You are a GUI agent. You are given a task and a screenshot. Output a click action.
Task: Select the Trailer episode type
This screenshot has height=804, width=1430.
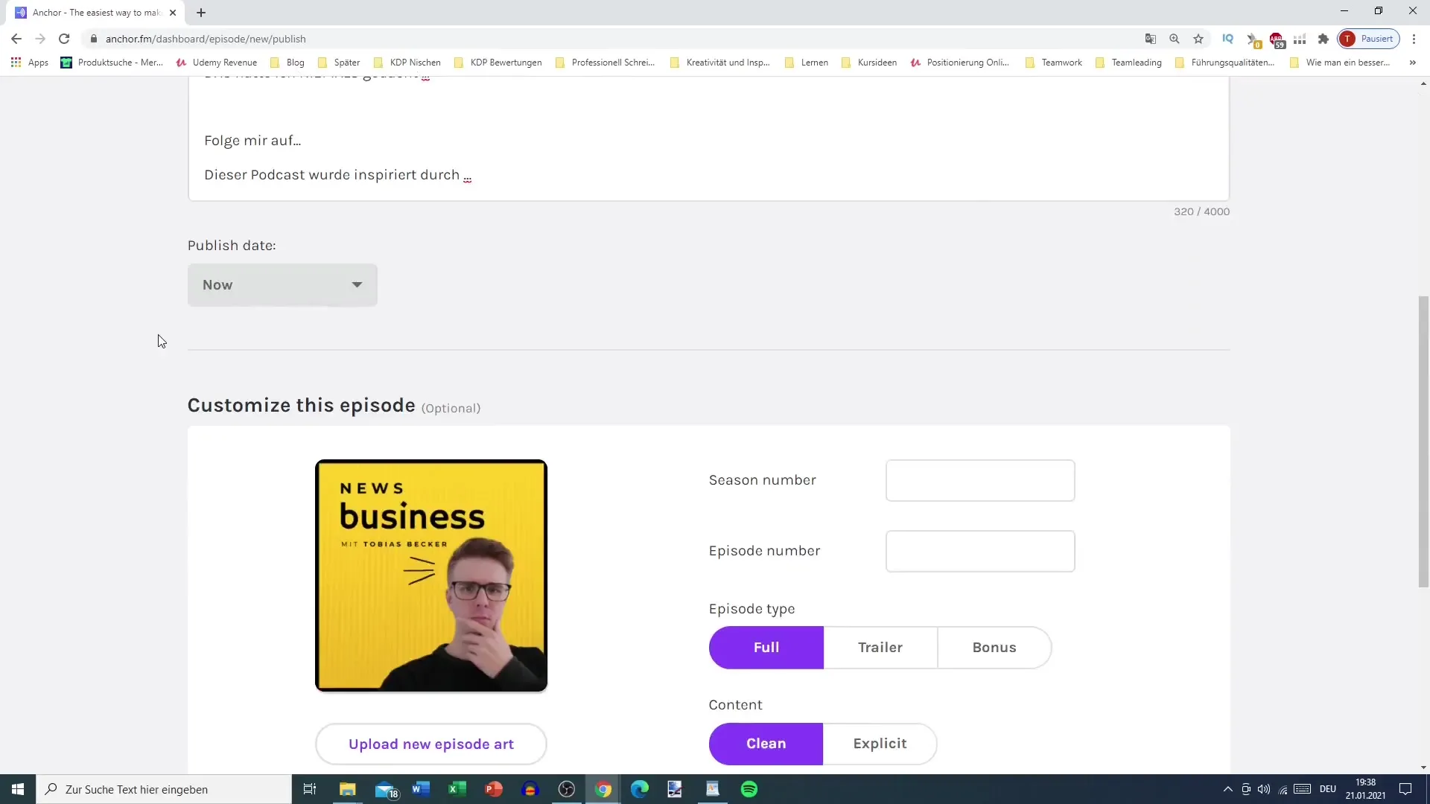tap(880, 648)
